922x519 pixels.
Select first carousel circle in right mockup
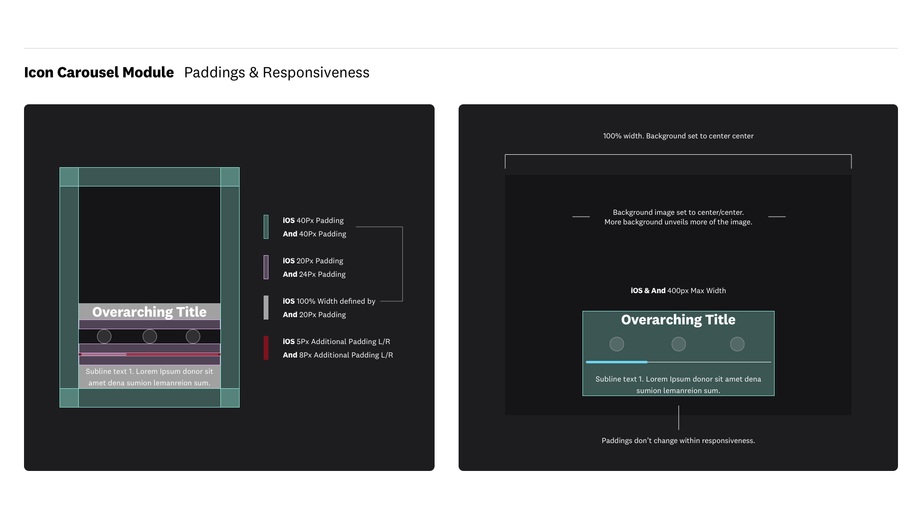pos(617,344)
